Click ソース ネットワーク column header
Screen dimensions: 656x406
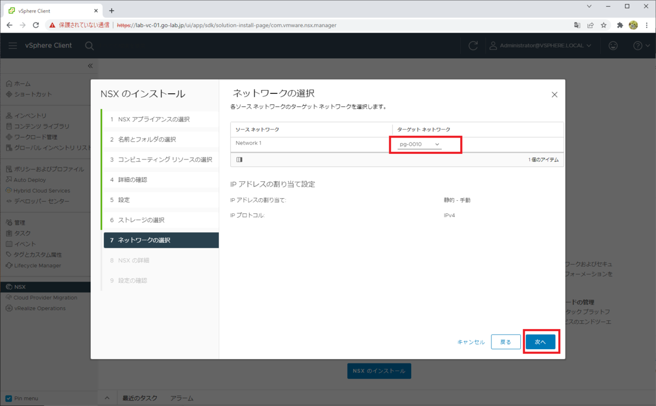click(x=311, y=129)
